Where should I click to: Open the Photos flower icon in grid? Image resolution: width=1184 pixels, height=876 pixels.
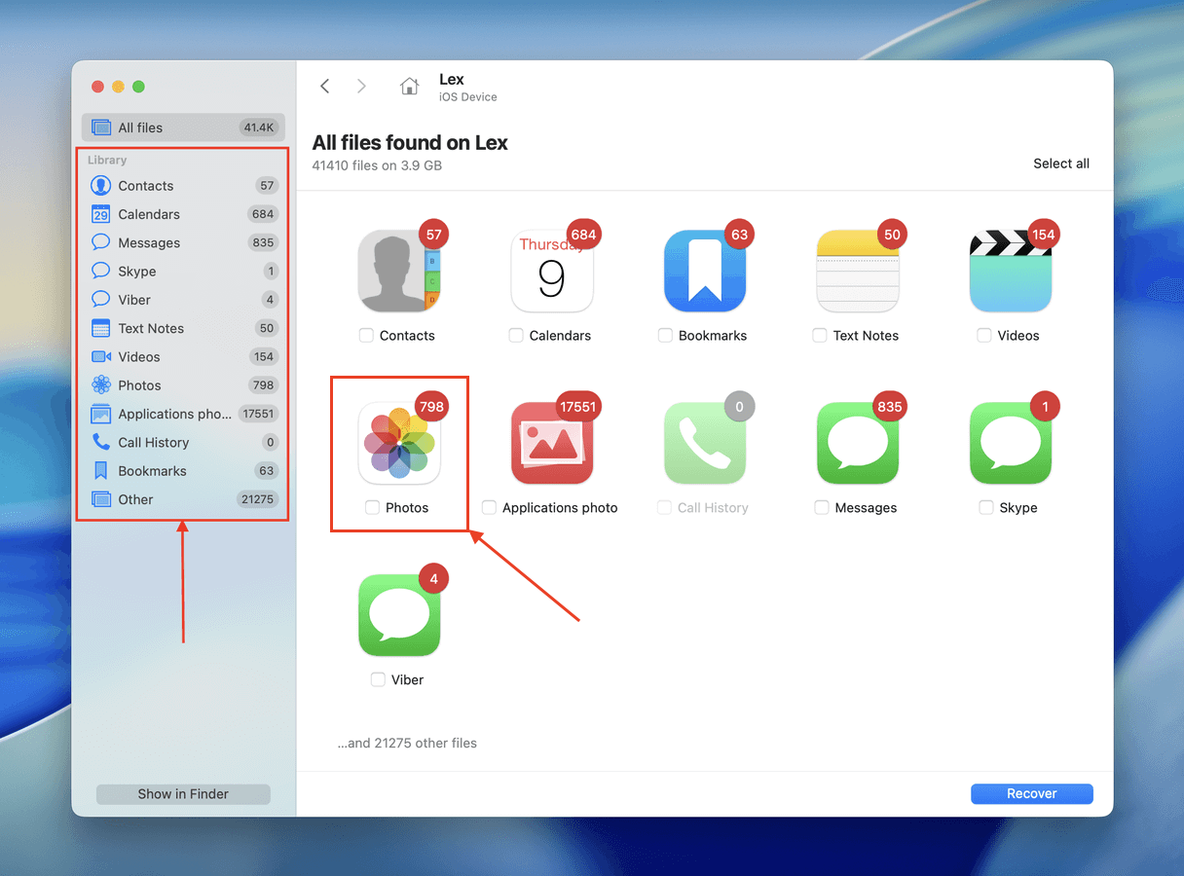399,444
